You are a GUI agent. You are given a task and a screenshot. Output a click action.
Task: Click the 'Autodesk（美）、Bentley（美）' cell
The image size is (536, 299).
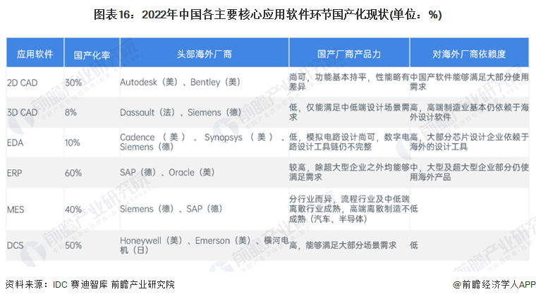tap(180, 82)
